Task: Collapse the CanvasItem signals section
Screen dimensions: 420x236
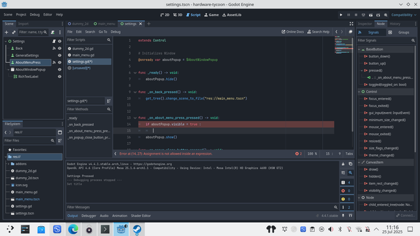Action: (x=359, y=163)
